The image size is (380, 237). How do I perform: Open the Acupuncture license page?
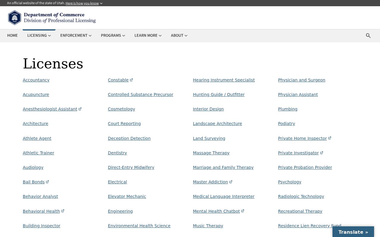36,95
